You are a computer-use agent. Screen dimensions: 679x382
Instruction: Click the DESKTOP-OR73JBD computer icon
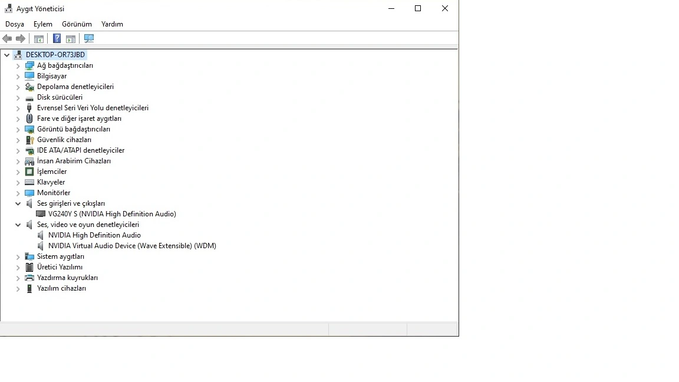pos(18,55)
